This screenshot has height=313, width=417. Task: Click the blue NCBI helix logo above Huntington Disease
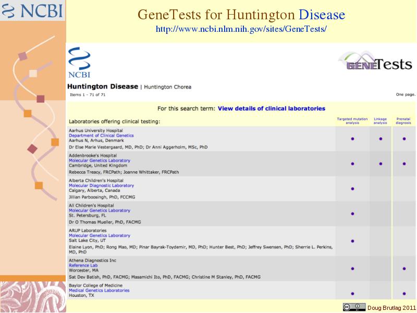coord(79,63)
